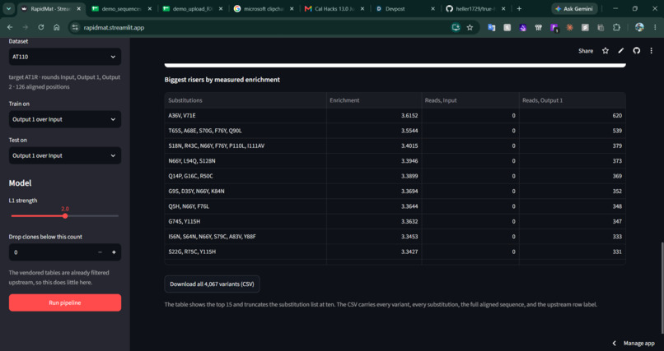Click the edit pencil icon
Viewport: 664px width, 351px height.
click(621, 51)
